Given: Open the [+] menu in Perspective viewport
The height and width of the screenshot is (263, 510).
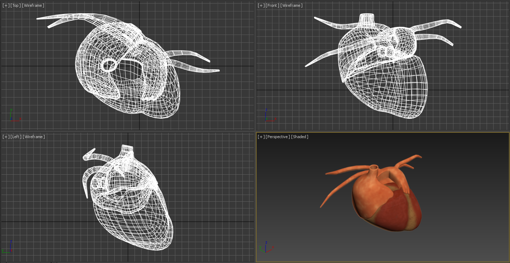Looking at the screenshot, I should (261, 137).
